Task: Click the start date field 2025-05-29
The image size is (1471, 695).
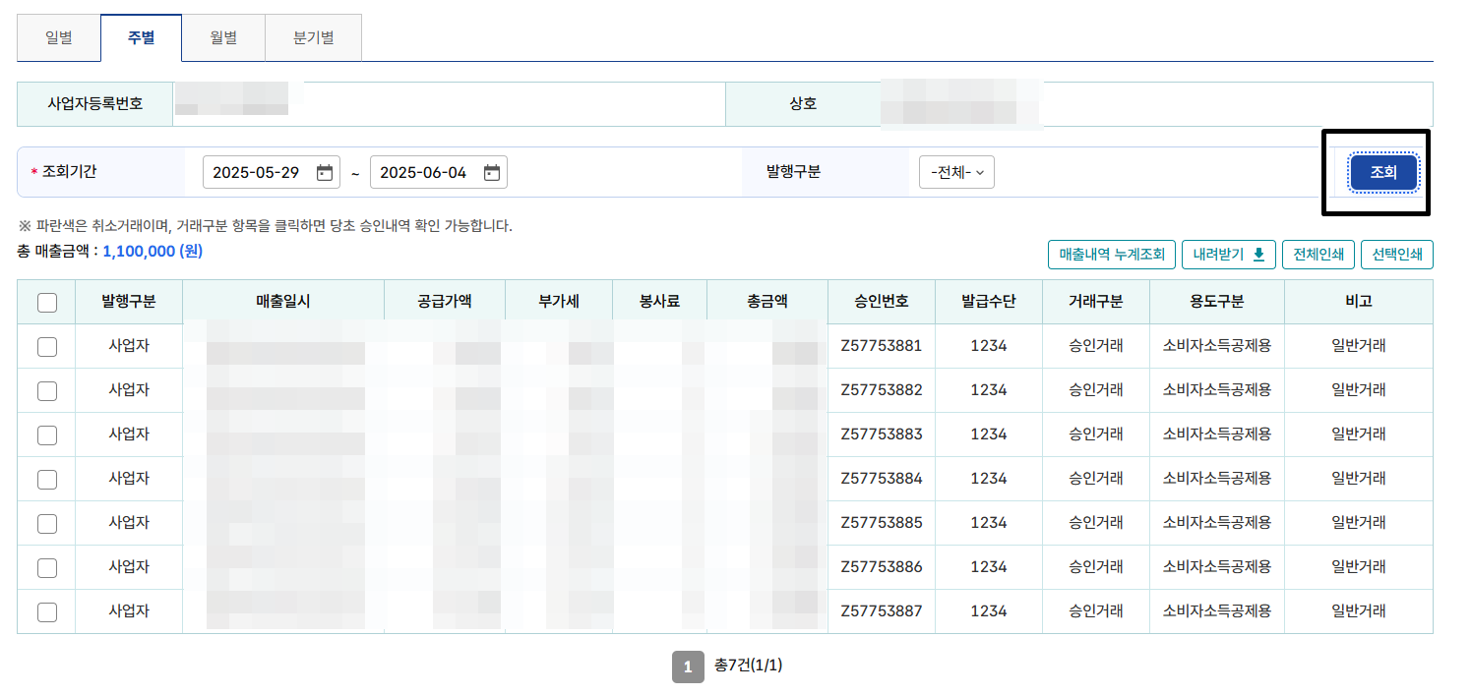Action: pos(271,173)
